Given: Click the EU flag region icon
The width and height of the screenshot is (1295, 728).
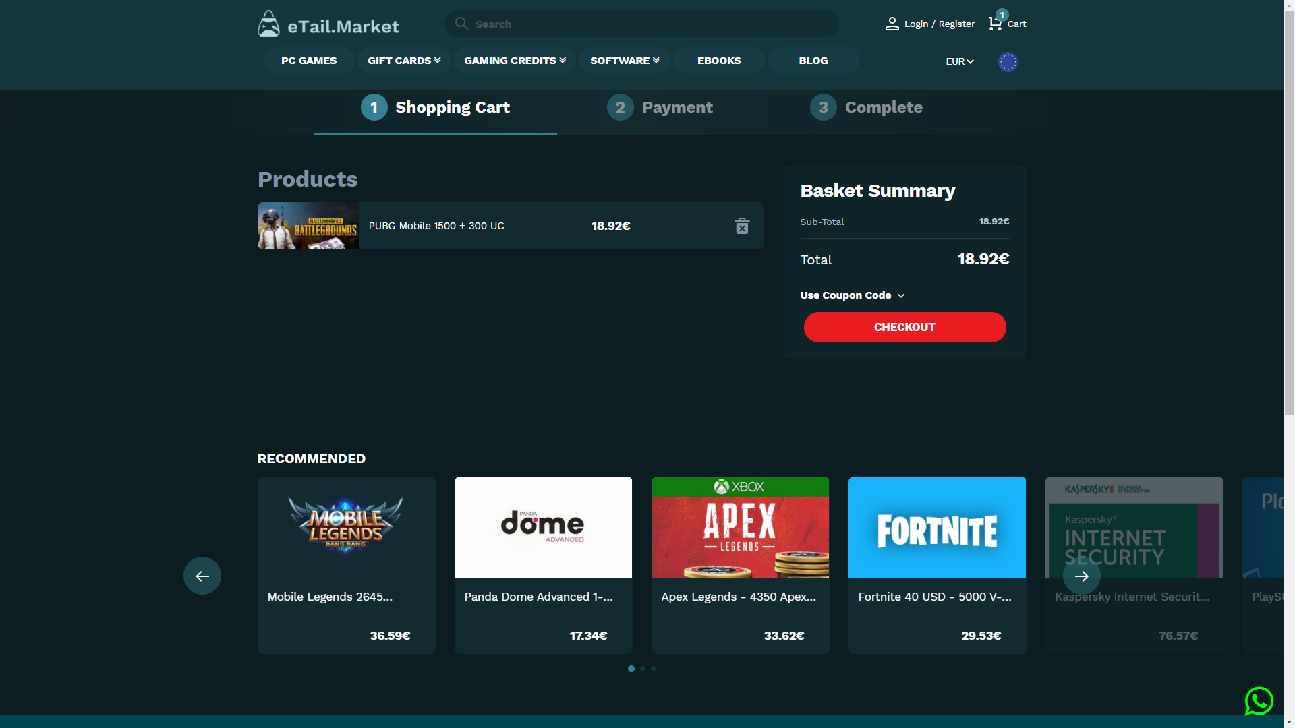Looking at the screenshot, I should 1008,62.
